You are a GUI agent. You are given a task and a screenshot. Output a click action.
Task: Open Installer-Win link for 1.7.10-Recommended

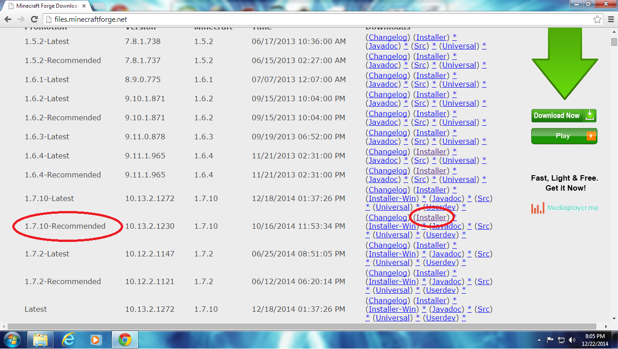393,226
